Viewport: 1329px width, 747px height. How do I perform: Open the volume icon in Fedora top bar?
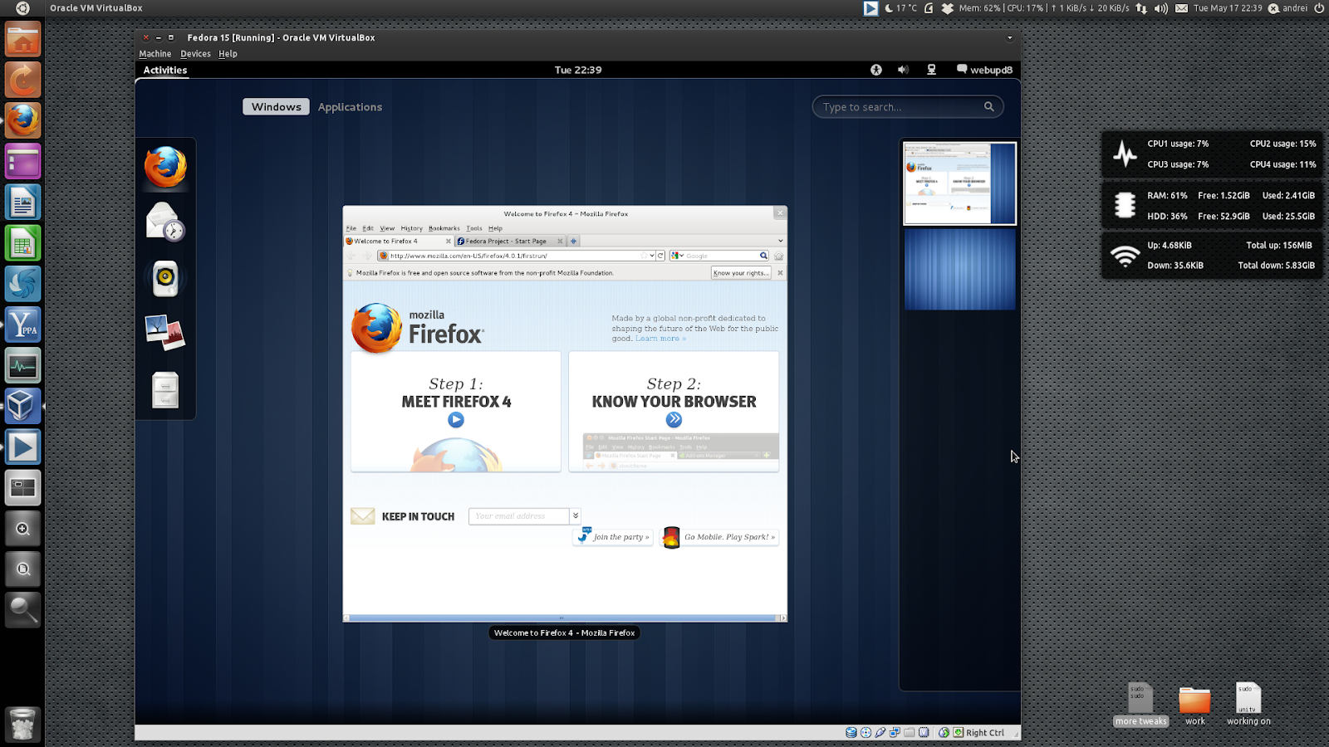(x=903, y=70)
